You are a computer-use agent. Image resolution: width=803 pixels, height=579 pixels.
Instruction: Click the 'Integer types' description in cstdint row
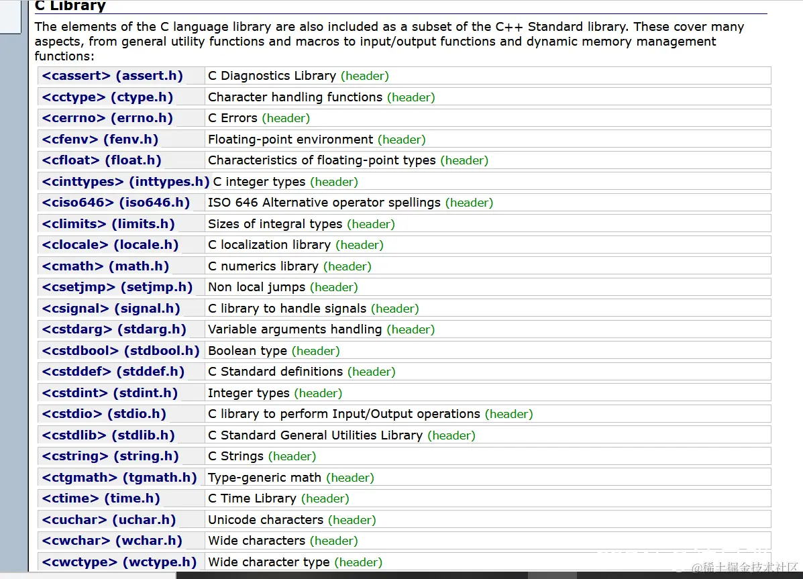pos(249,393)
